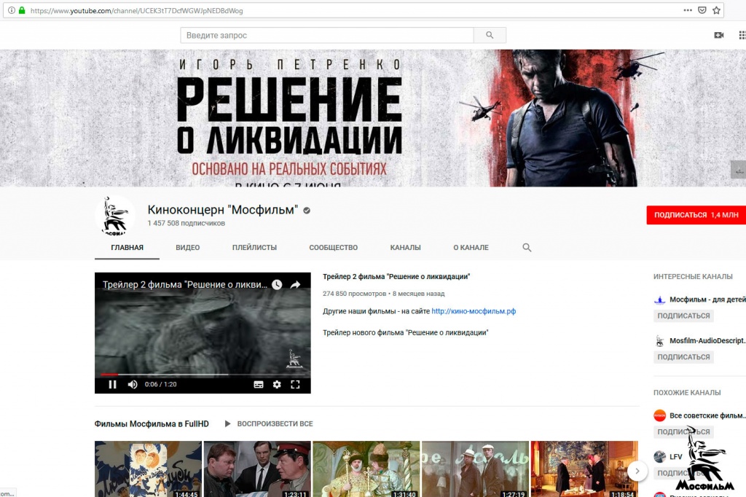The image size is (746, 497).
Task: Click the LFV channel icon
Action: [x=659, y=456]
